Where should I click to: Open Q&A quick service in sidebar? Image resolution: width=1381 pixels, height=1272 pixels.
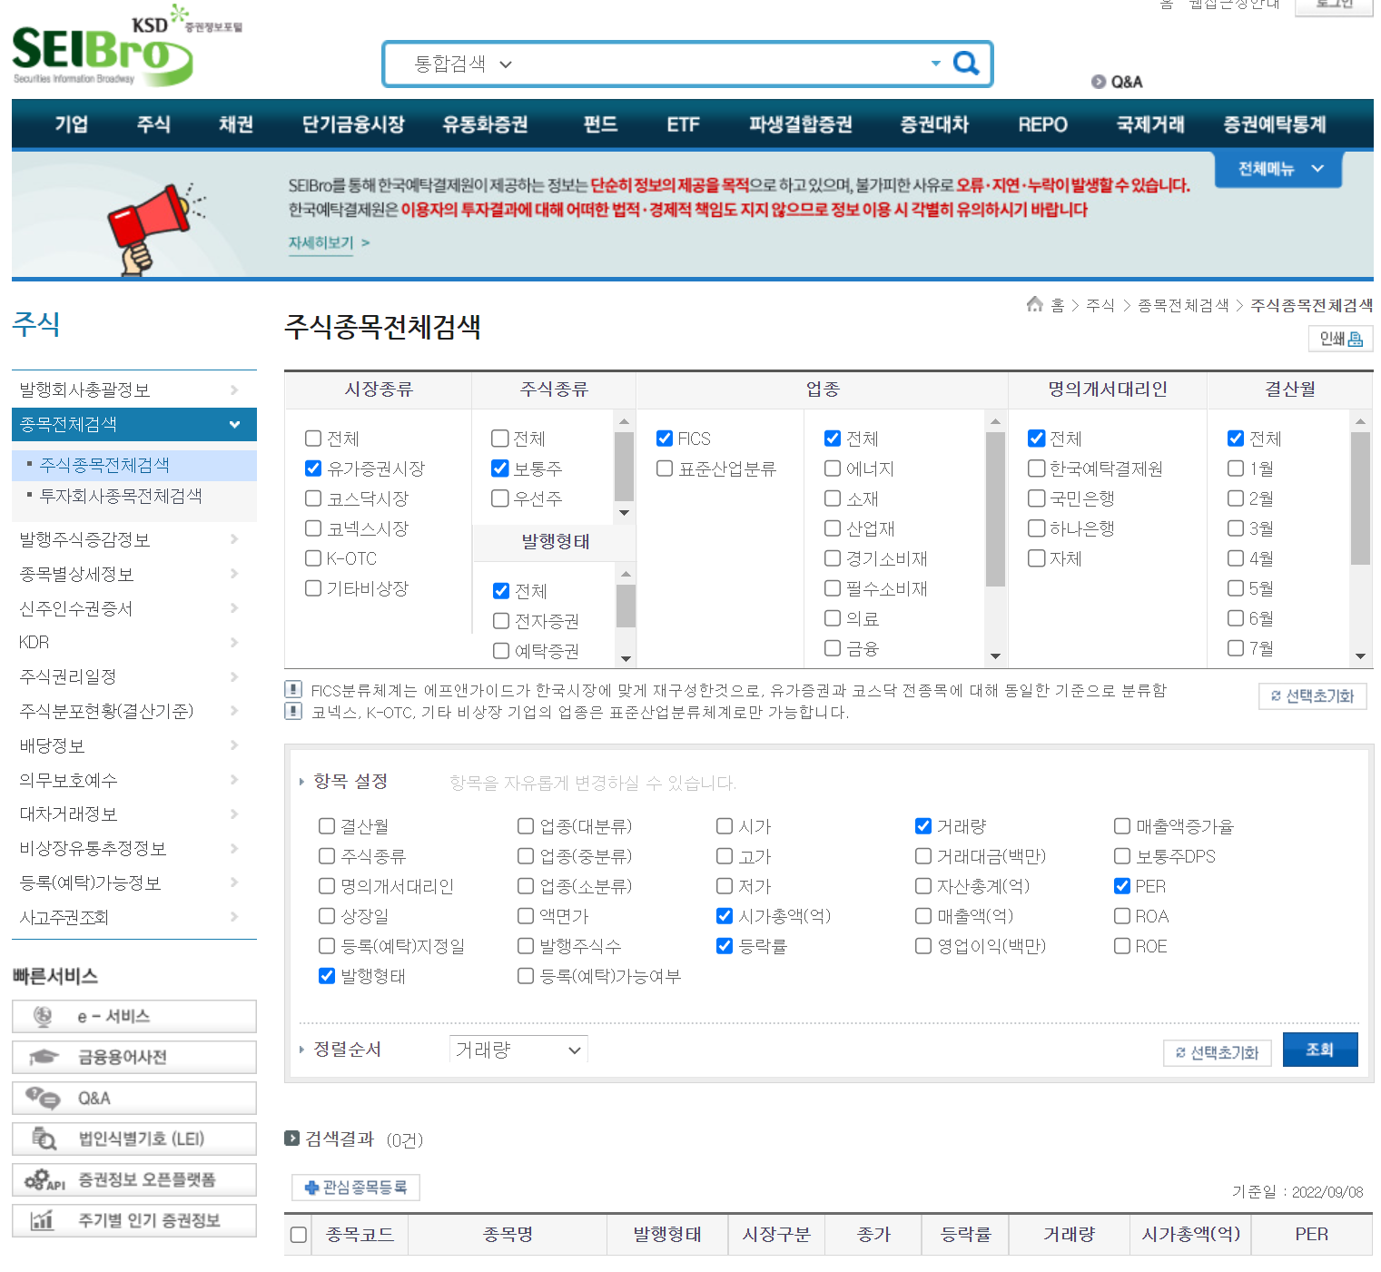click(x=134, y=1098)
